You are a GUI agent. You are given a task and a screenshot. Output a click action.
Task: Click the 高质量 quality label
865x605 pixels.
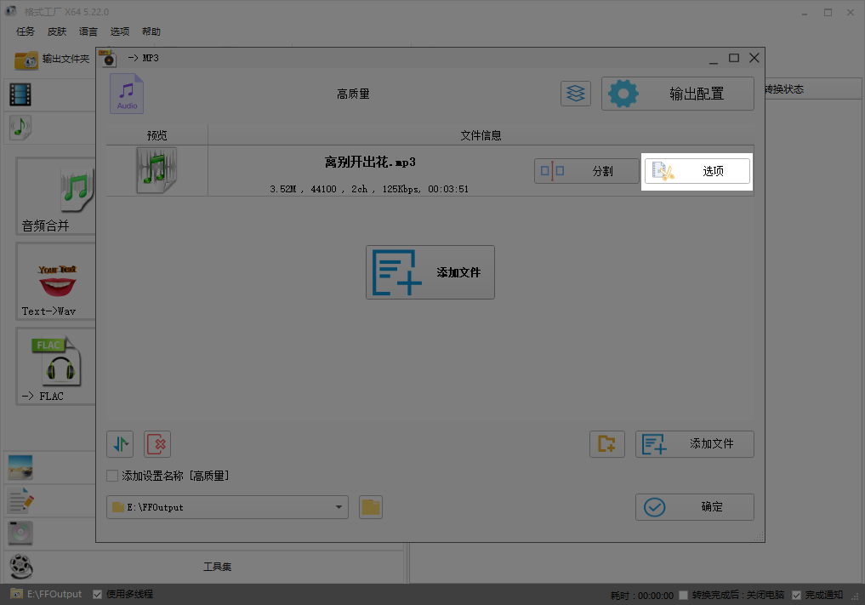(x=353, y=94)
